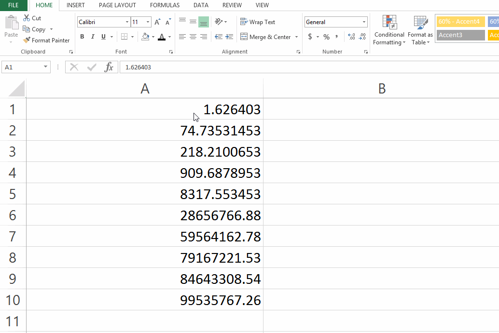The height and width of the screenshot is (333, 499).
Task: Open the FILE menu
Action: (13, 5)
